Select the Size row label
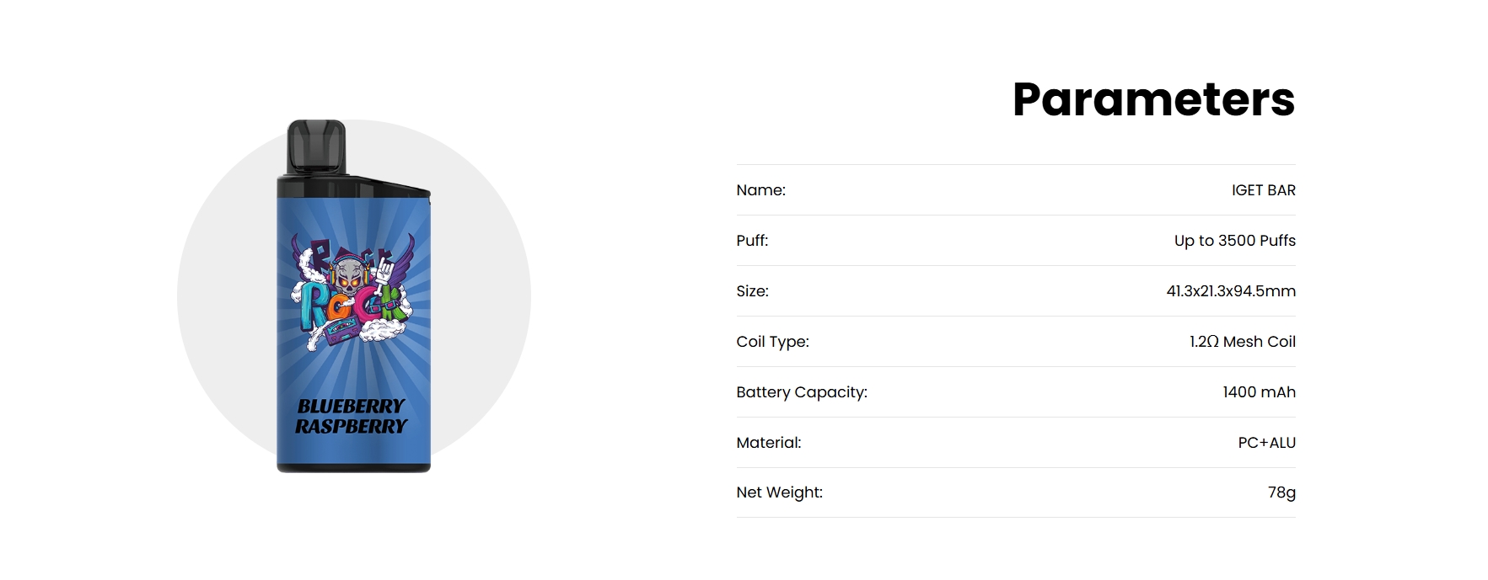 (752, 291)
